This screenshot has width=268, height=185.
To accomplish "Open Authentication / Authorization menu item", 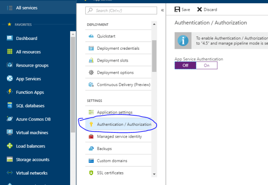I will pos(118,124).
